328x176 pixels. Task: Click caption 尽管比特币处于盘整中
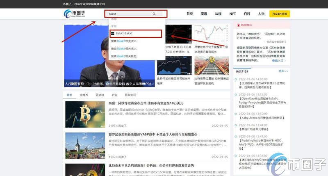tap(211, 49)
